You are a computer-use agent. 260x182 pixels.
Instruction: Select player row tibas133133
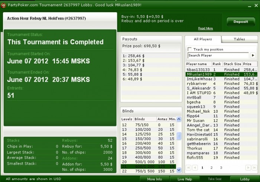pyautogui.click(x=221, y=70)
